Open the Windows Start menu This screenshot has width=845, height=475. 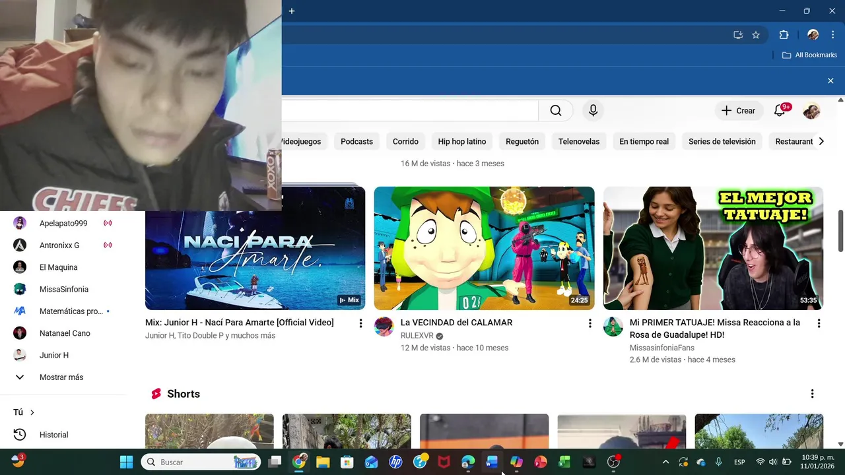pyautogui.click(x=126, y=462)
